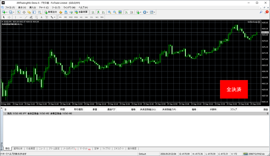Zoom out on the chart
The width and height of the screenshot is (270, 156).
click(x=115, y=12)
